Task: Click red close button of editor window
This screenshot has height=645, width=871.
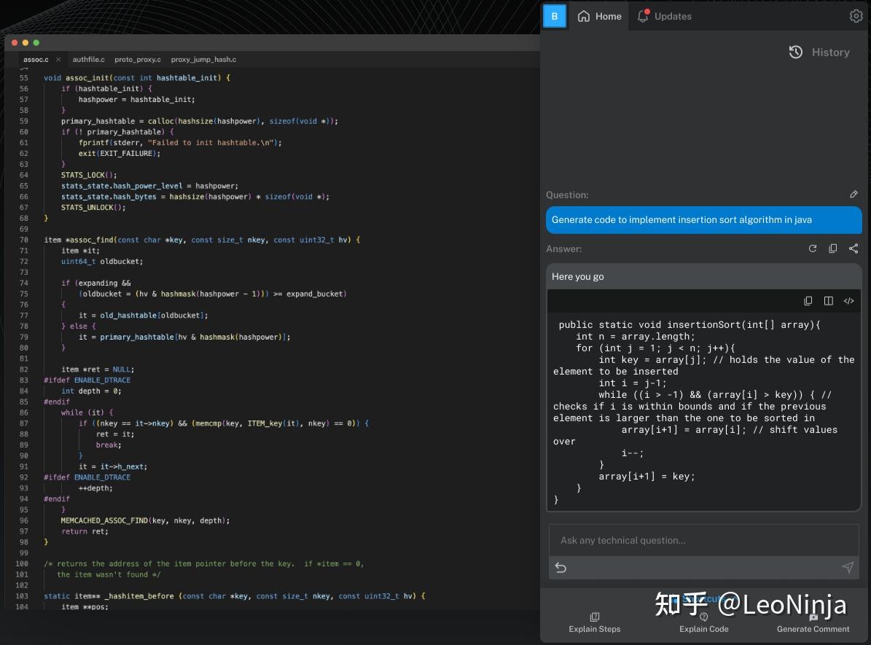Action: (x=15, y=43)
